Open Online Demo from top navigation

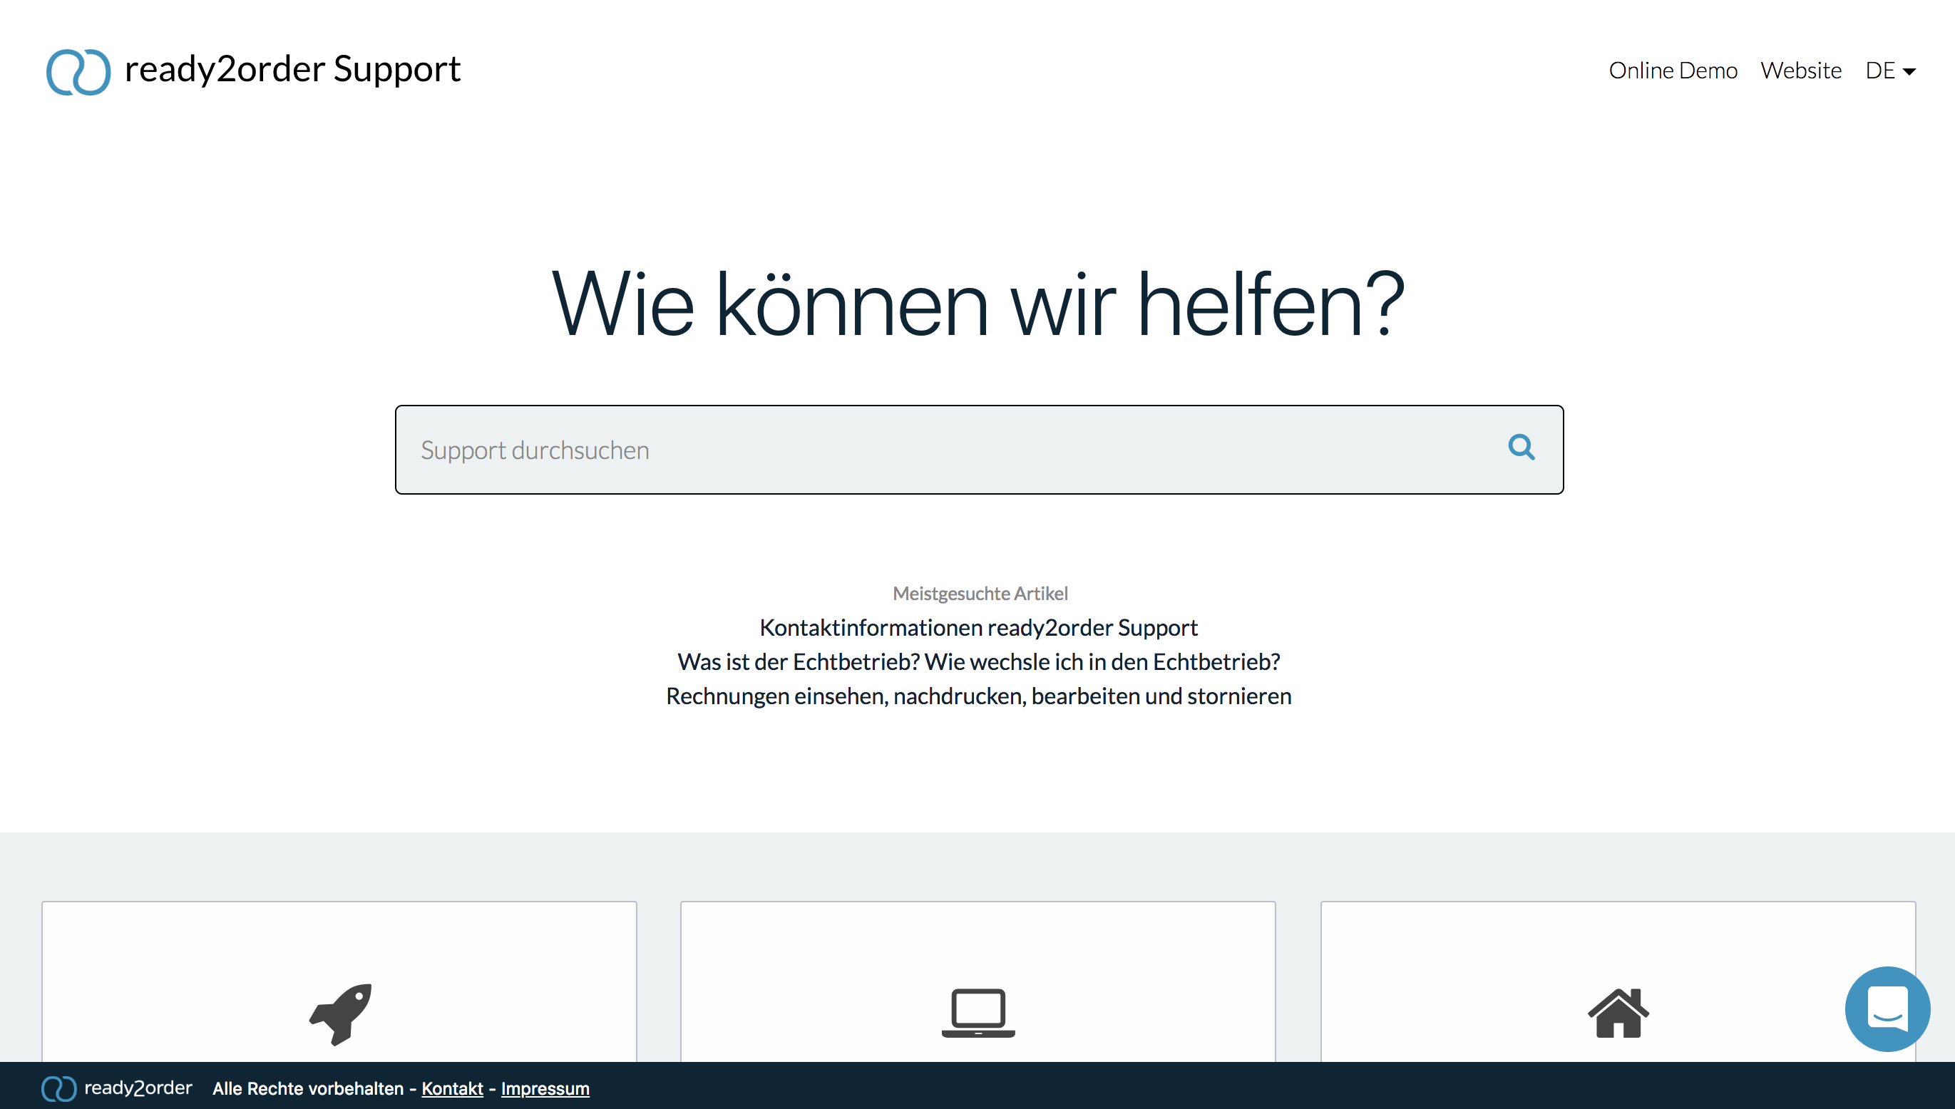click(1673, 70)
